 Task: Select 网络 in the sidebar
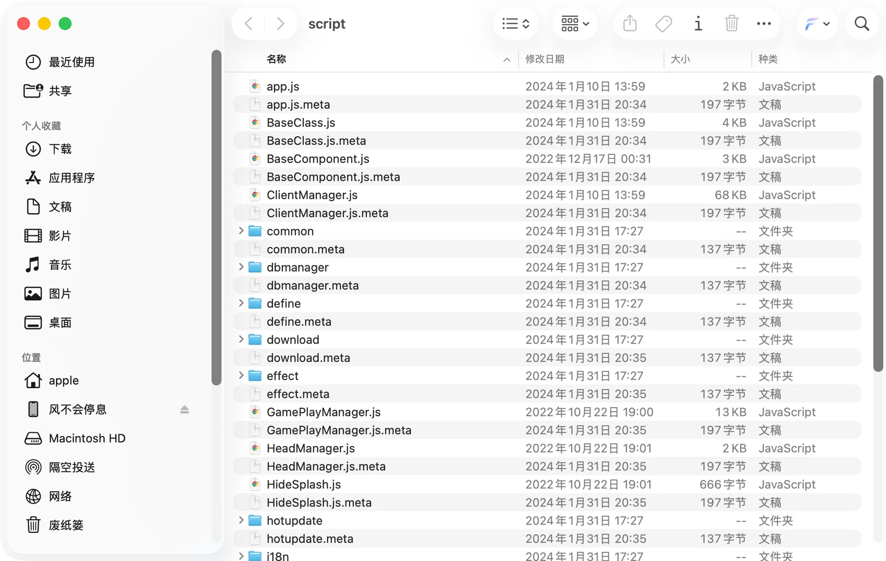tap(48, 496)
